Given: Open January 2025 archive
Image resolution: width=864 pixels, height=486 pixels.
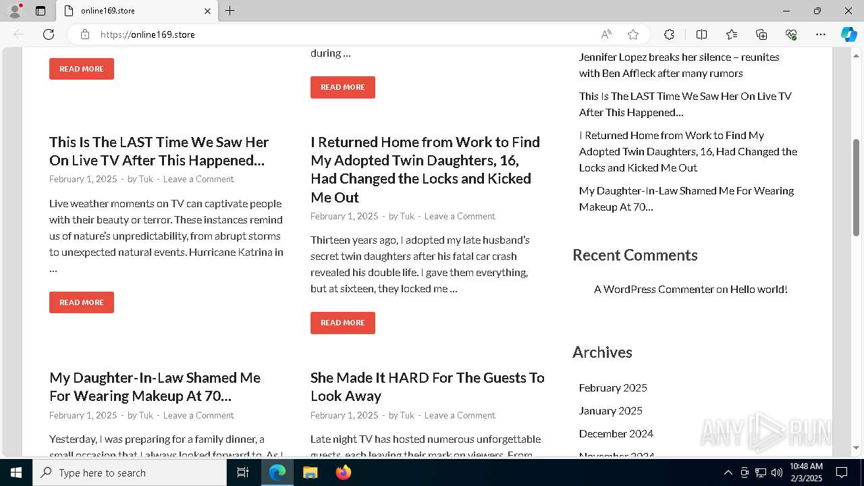Looking at the screenshot, I should pyautogui.click(x=611, y=410).
